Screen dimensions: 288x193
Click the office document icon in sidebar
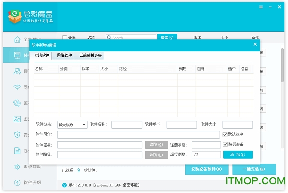coord(17,151)
